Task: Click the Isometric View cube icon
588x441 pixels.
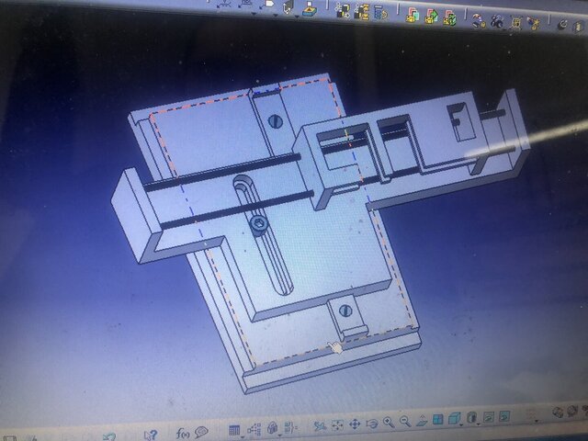Action: pos(454,418)
